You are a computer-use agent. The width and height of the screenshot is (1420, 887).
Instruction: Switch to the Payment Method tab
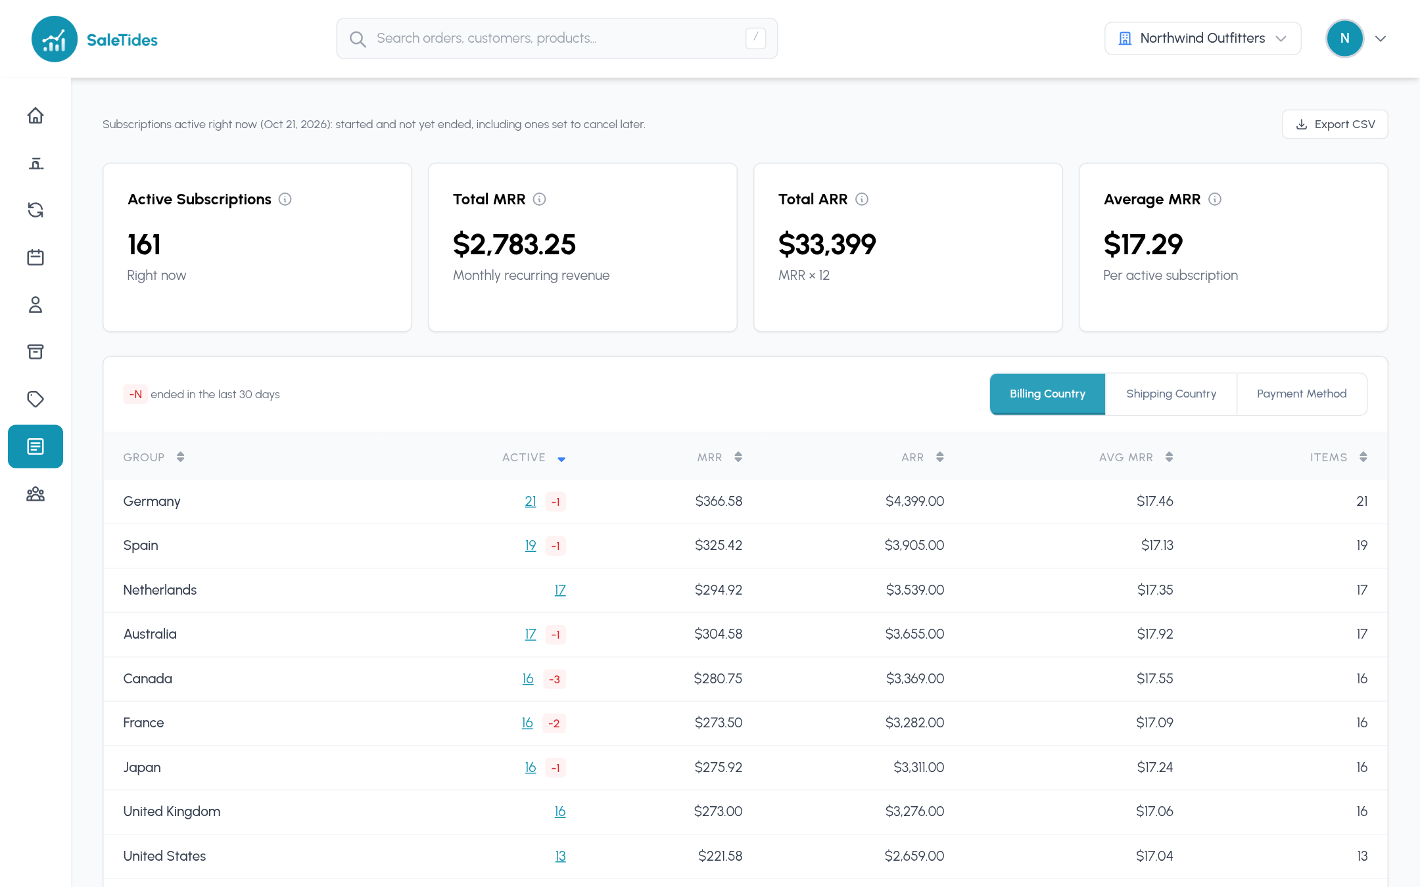point(1302,394)
